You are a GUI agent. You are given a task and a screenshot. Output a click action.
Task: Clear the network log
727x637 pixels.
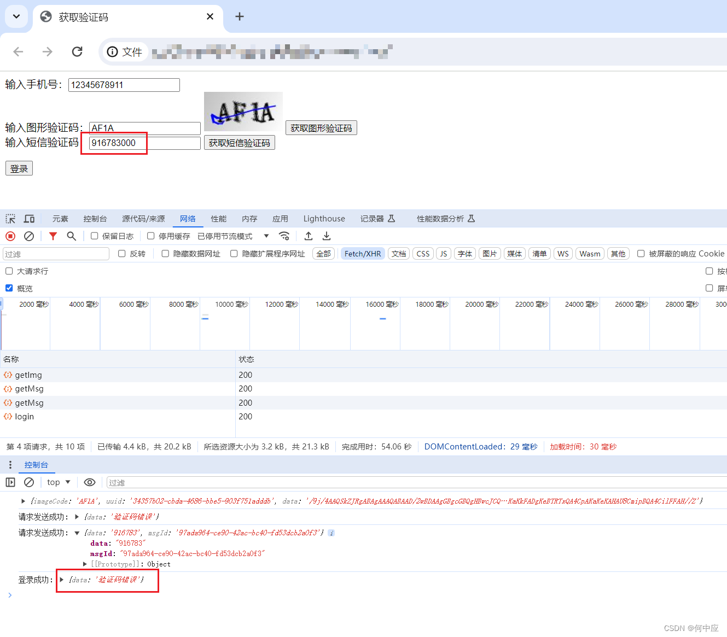point(29,236)
